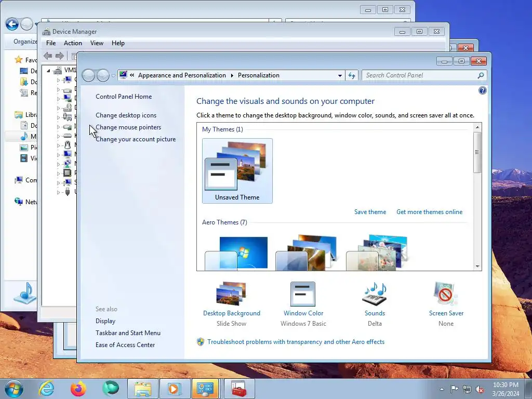Go to Control Panel Home
The image size is (532, 399).
pos(124,96)
